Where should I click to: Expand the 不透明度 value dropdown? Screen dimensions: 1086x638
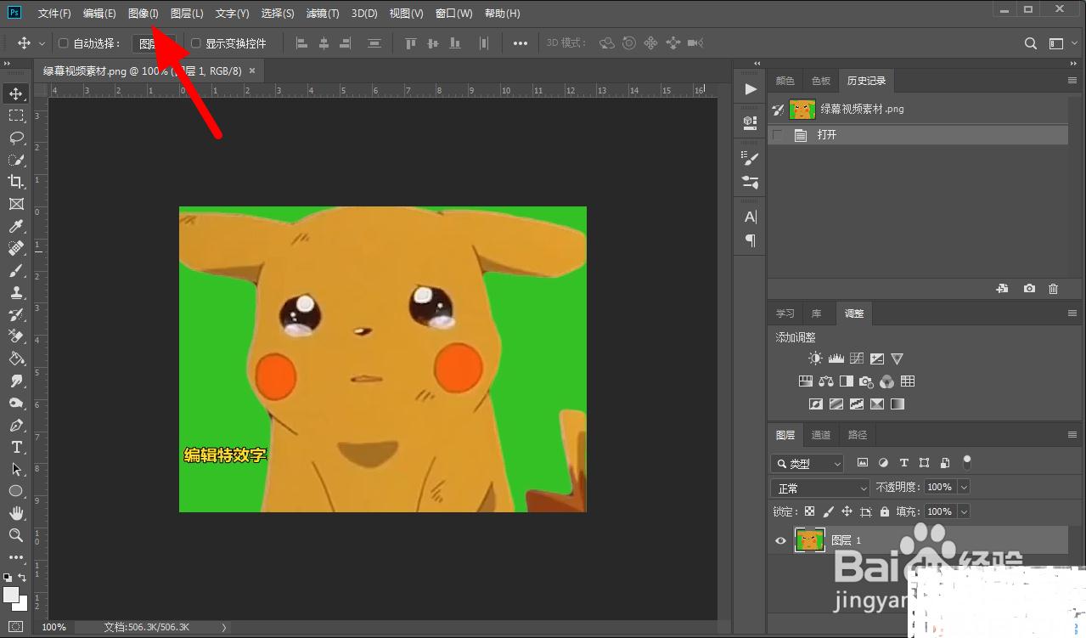[x=963, y=488]
